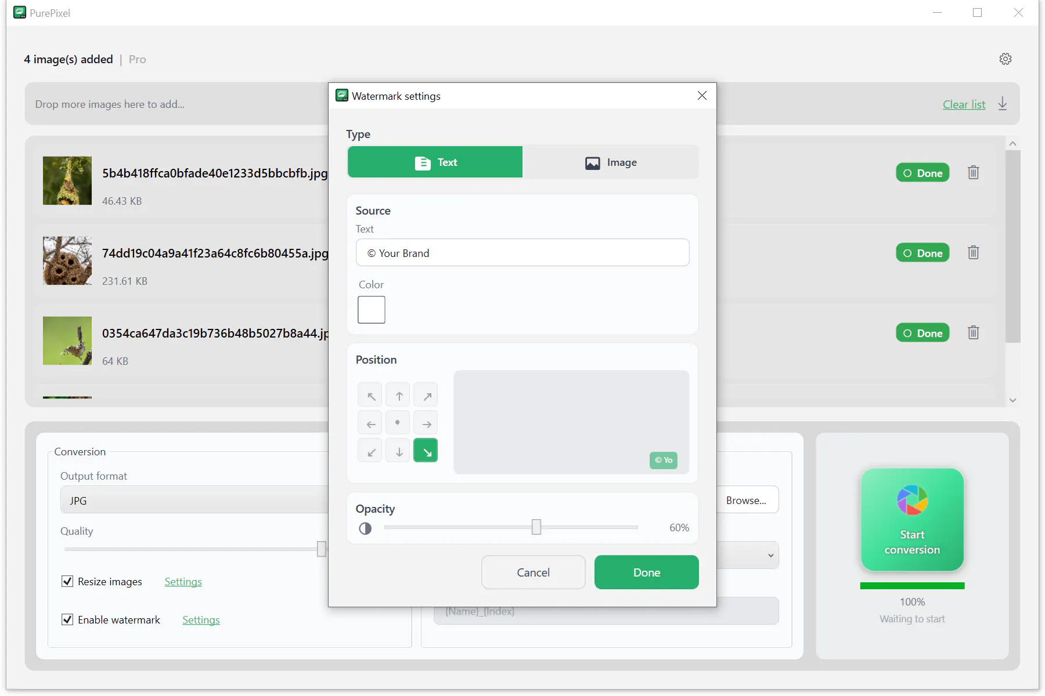Click Done status on 0354ca647da3c19b row
The image size is (1045, 696).
pos(923,333)
